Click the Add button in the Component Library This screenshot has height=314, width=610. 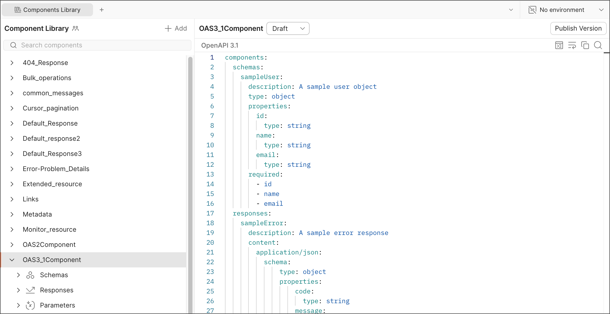(176, 28)
